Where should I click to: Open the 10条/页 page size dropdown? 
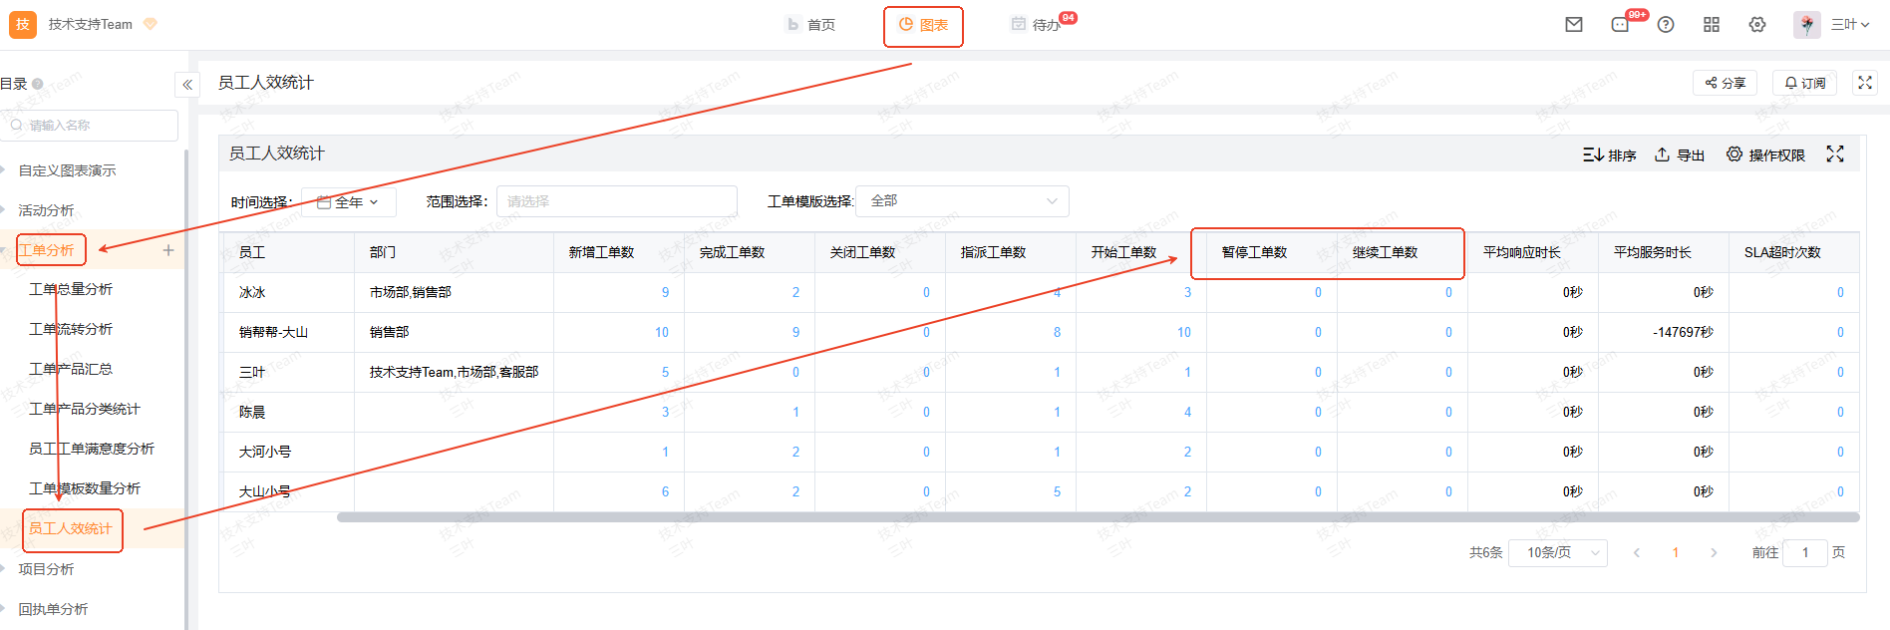pos(1557,552)
